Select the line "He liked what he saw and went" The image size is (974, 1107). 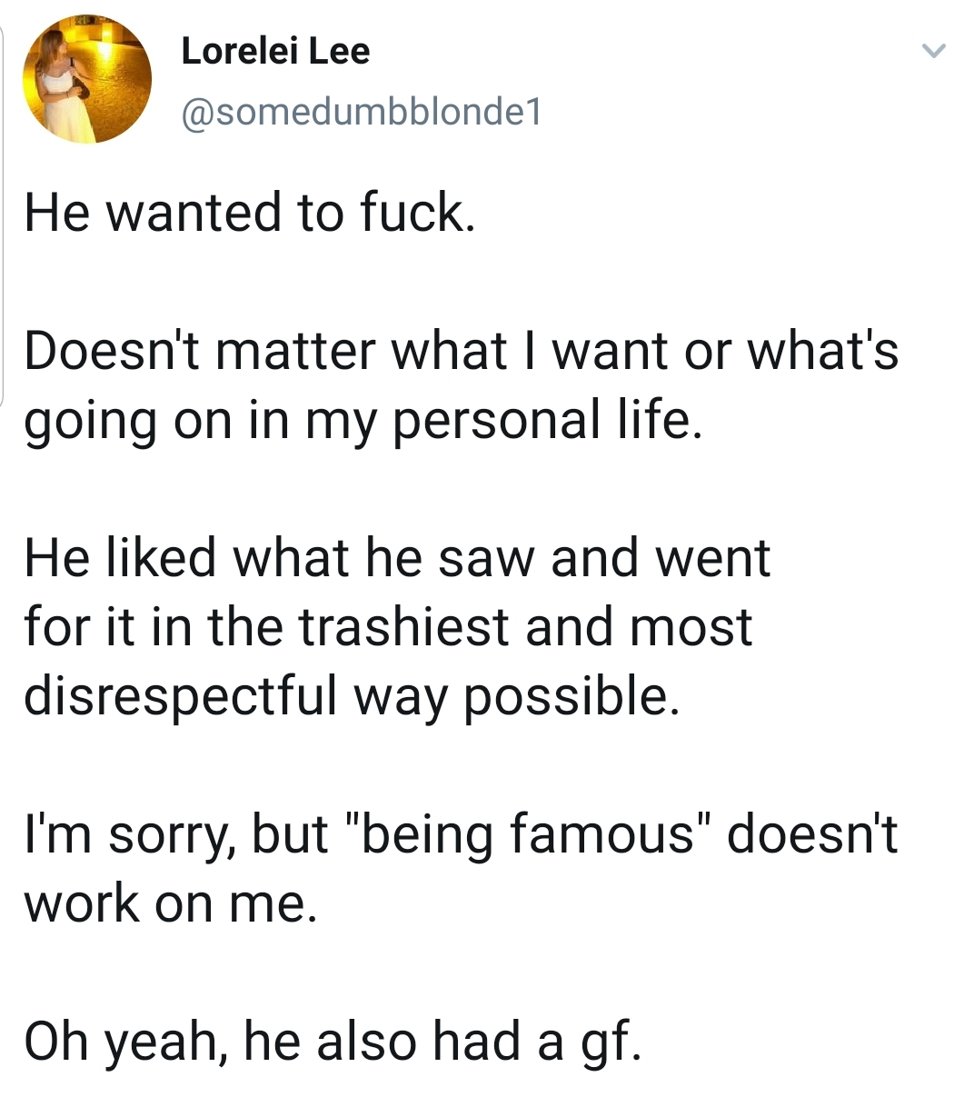coord(397,558)
